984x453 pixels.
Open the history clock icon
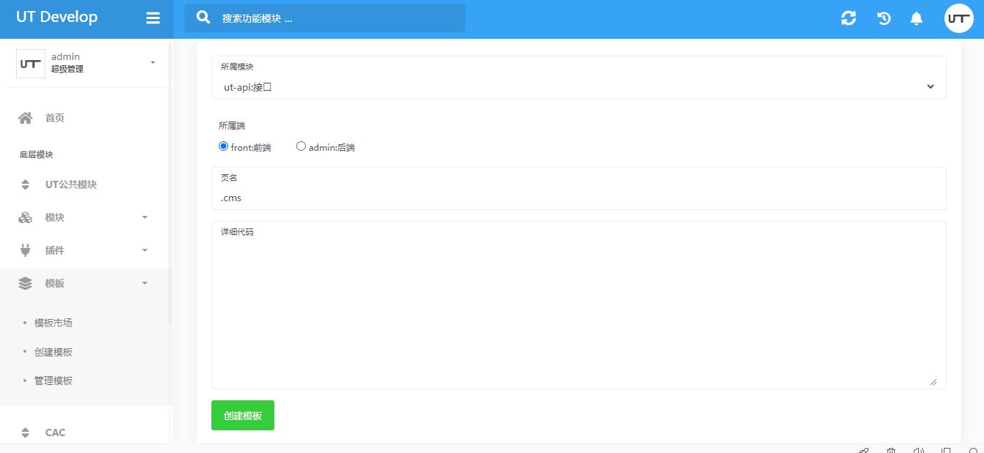[x=884, y=18]
